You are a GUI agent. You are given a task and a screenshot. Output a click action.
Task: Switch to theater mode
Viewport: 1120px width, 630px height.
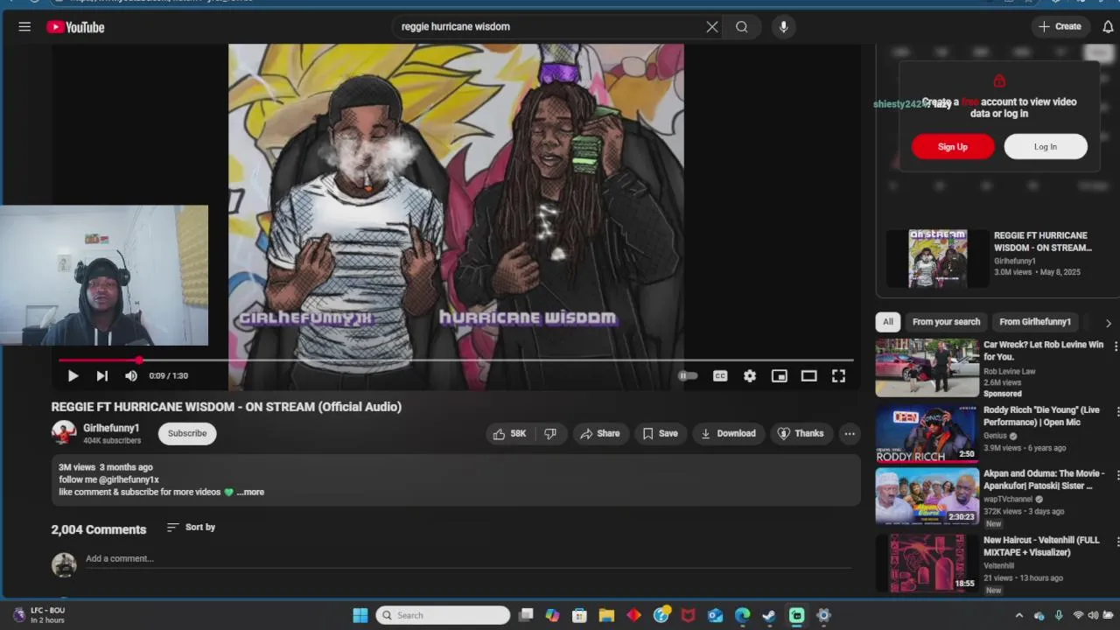click(808, 376)
